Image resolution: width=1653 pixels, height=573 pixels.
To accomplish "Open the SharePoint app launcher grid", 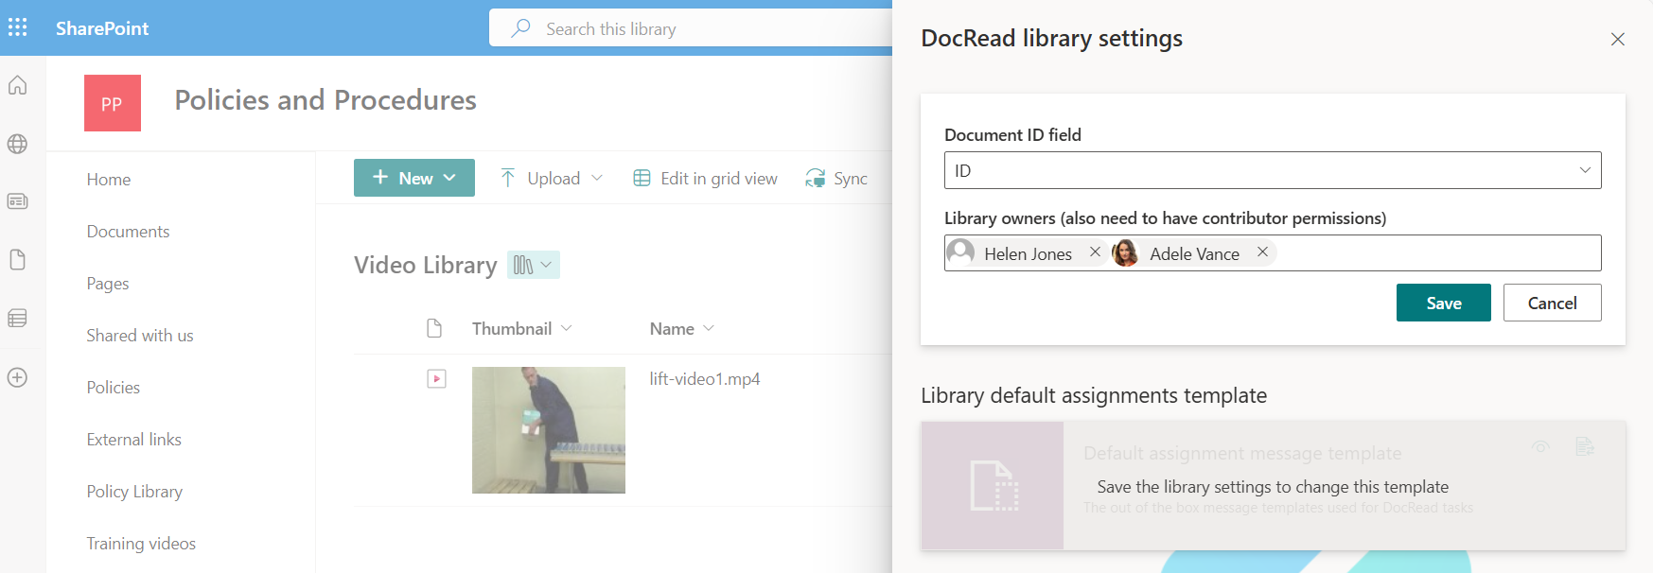I will (x=17, y=27).
